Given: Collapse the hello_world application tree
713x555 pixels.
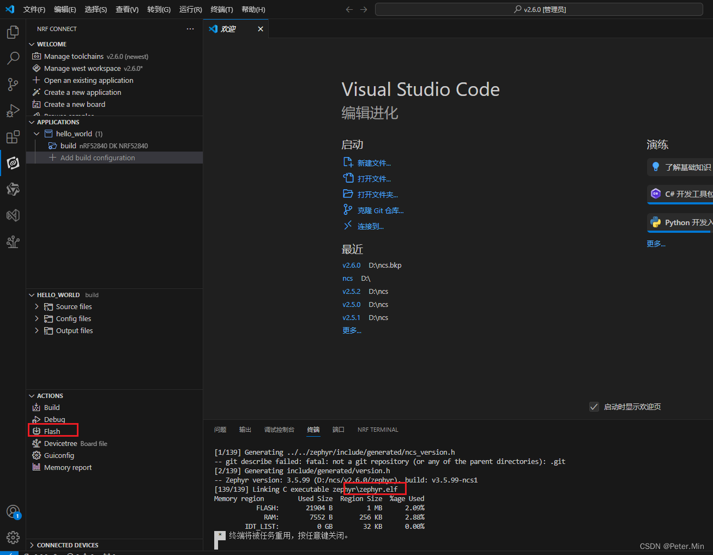Looking at the screenshot, I should point(37,134).
